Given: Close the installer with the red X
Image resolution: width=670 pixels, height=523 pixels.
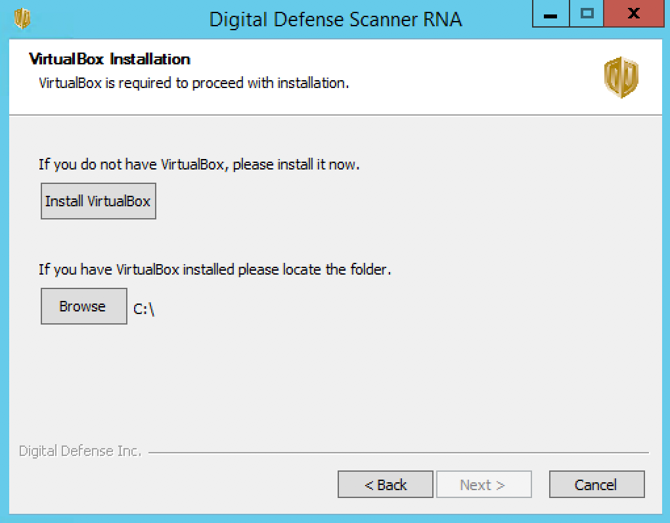Looking at the screenshot, I should (x=634, y=14).
